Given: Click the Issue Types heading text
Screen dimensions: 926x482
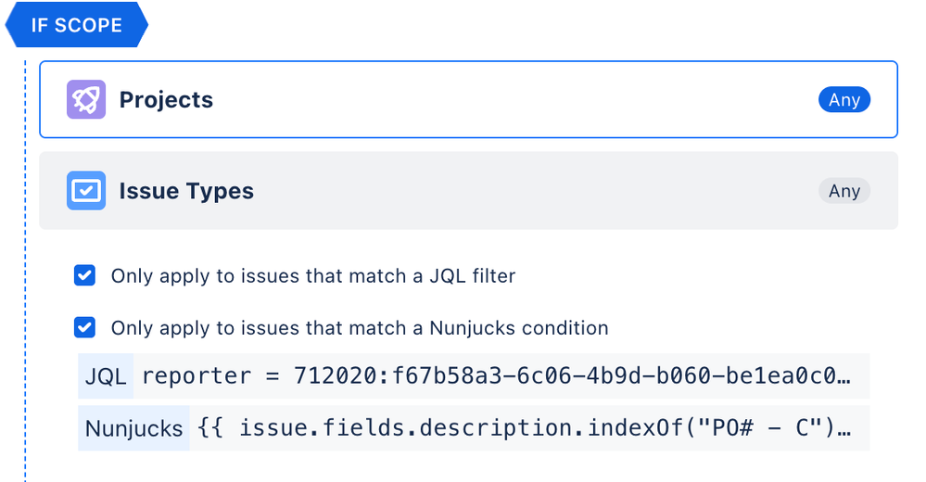Looking at the screenshot, I should 186,191.
